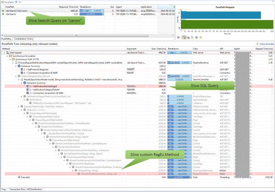Collapse the Wrap(Func`1<!0>) node
Image resolution: width=275 pixels, height=192 pixels.
point(22,110)
